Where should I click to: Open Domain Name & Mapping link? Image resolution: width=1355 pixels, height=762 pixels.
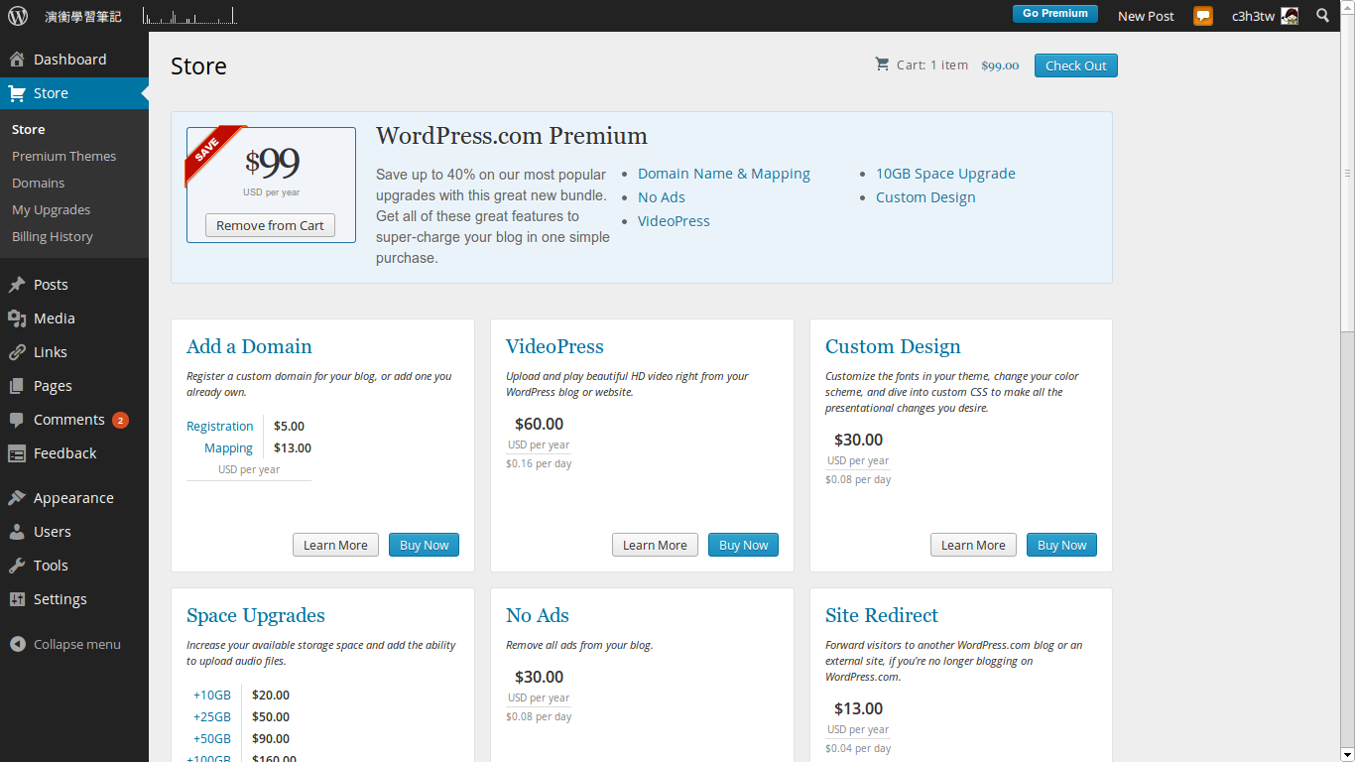724,174
